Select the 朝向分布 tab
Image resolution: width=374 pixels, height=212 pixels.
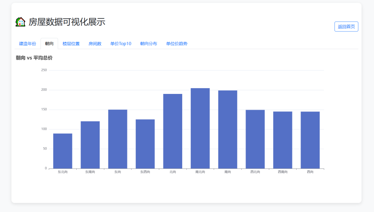point(149,44)
